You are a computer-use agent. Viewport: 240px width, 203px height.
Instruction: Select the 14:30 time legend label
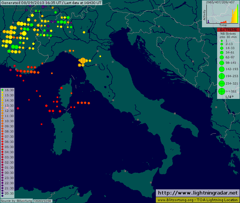click(9, 100)
